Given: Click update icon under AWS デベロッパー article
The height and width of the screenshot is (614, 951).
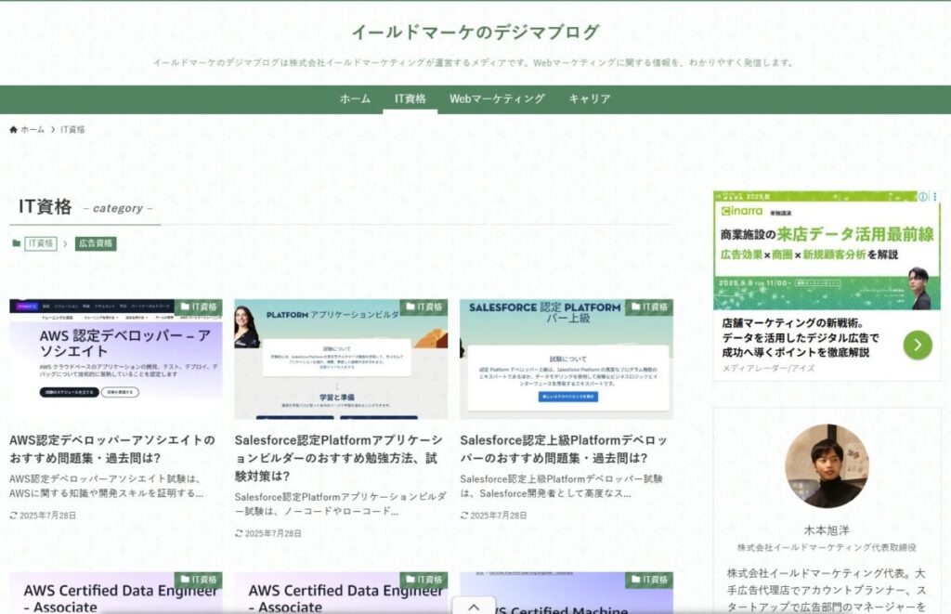Looking at the screenshot, I should pyautogui.click(x=13, y=516).
